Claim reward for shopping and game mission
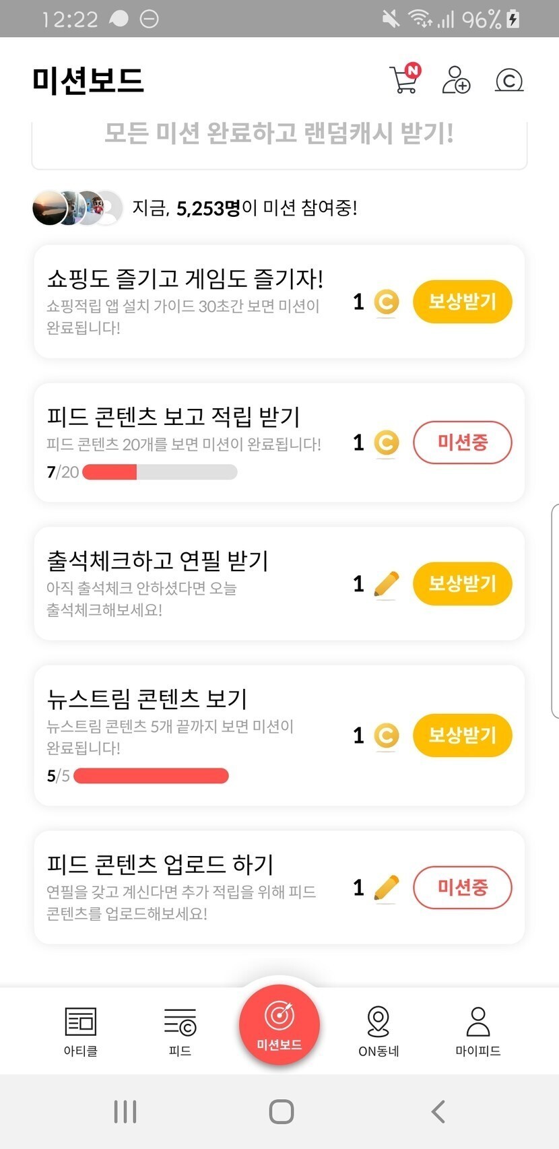The image size is (559, 1149). coord(462,302)
